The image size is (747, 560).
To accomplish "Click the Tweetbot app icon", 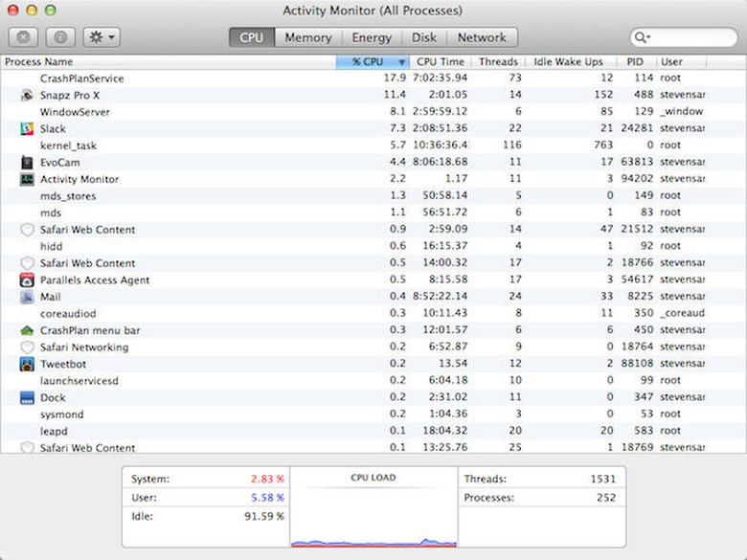I will pos(27,364).
